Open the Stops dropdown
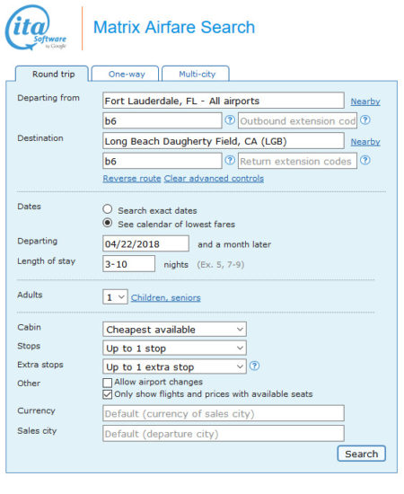The height and width of the screenshot is (494, 404). [x=174, y=348]
